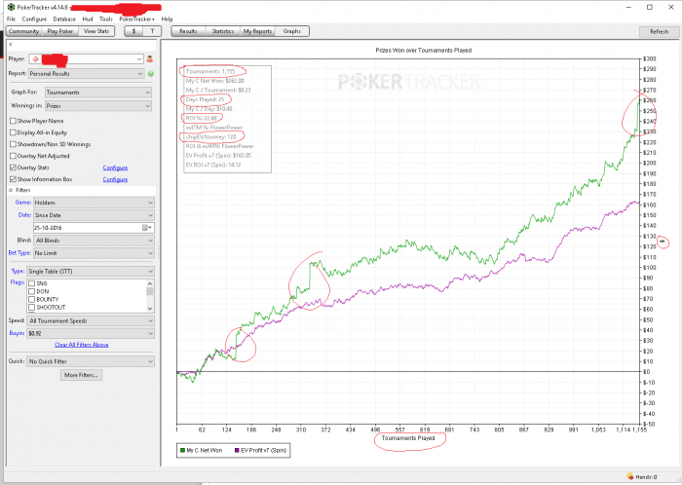Open the Date Since Date dropdown
Image resolution: width=682 pixels, height=485 pixels.
[x=94, y=215]
